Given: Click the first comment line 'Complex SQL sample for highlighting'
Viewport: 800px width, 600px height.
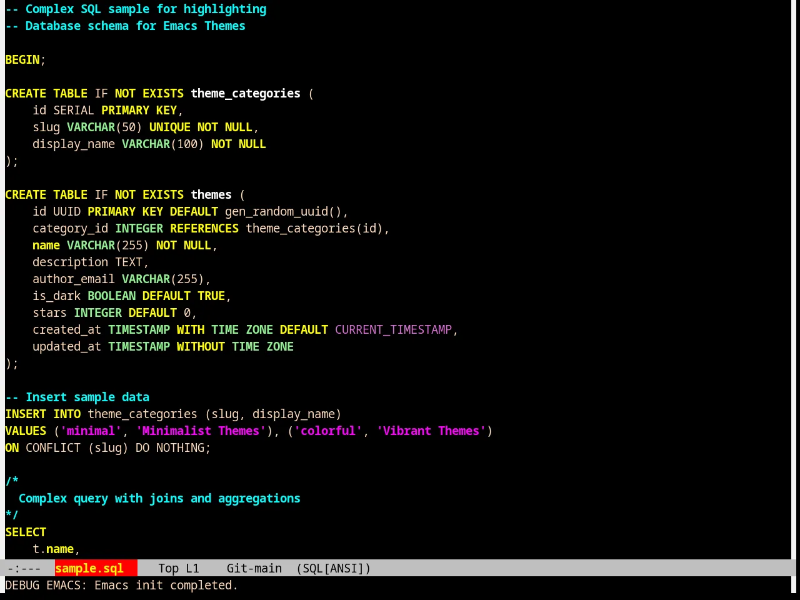Looking at the screenshot, I should (136, 9).
